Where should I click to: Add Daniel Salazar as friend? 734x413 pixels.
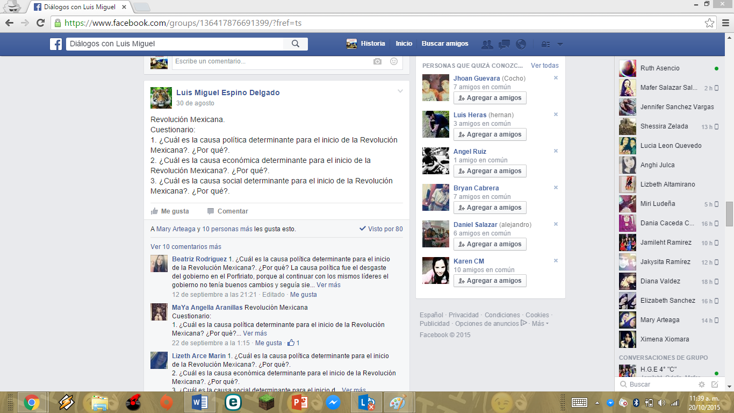tap(490, 244)
